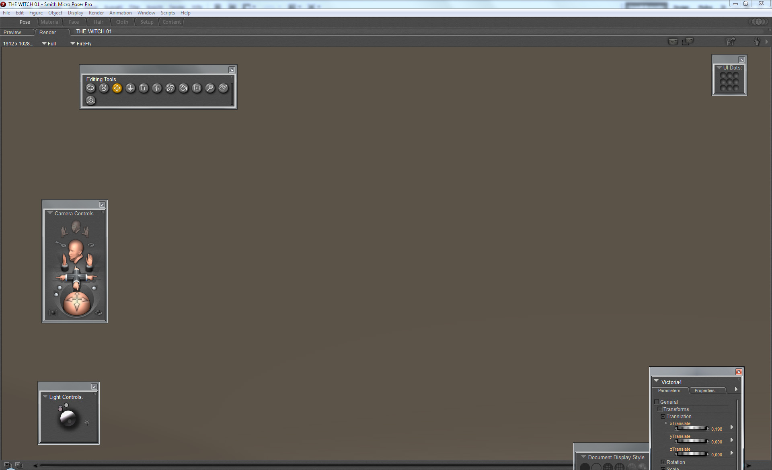Open the Material room tab
The height and width of the screenshot is (470, 772).
50,22
